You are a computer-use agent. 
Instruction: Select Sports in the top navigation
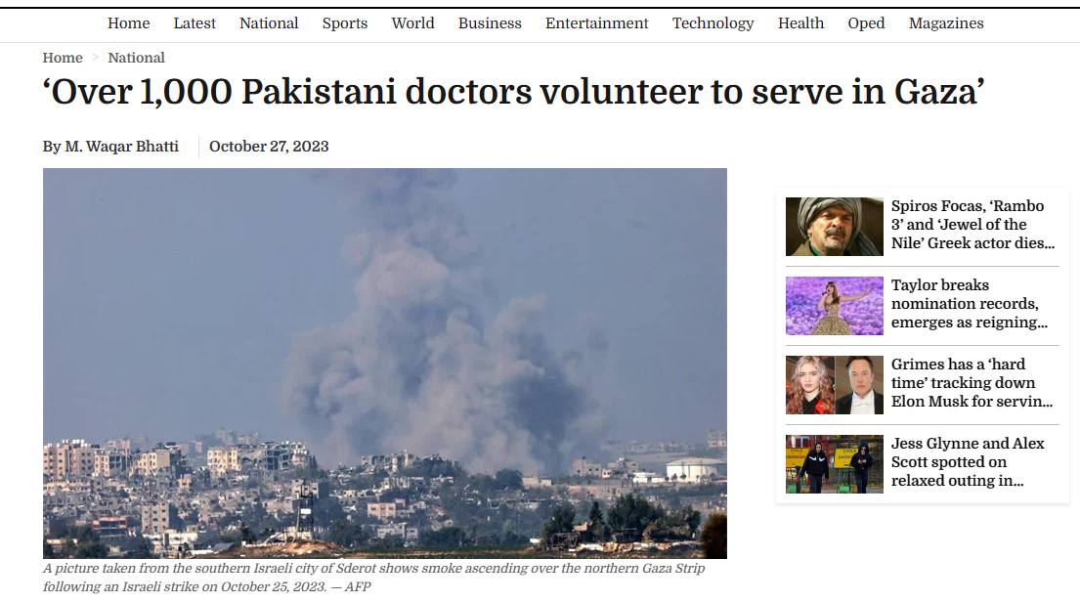pos(344,23)
